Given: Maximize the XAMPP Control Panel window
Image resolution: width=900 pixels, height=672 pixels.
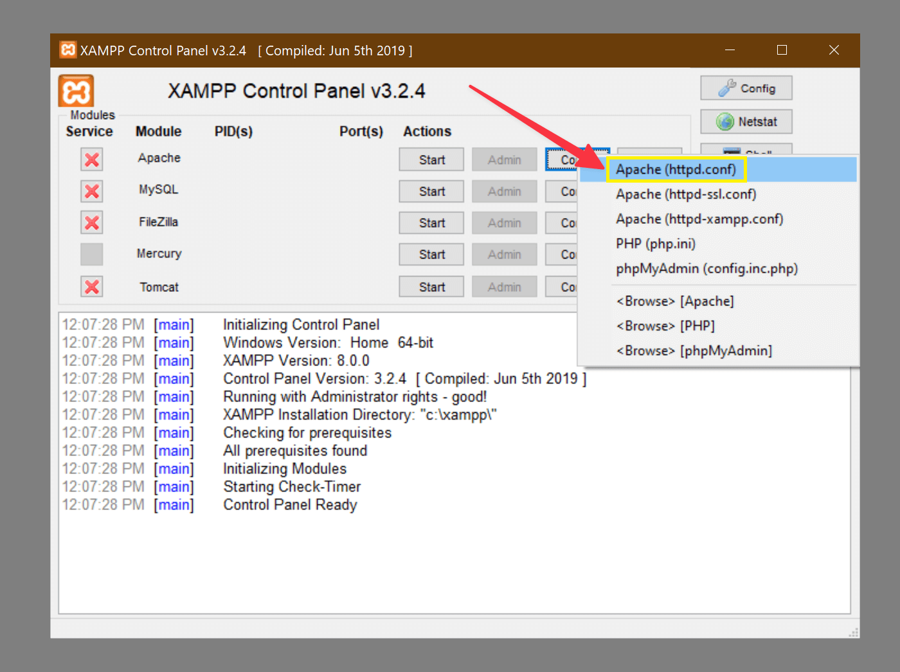Looking at the screenshot, I should tap(782, 50).
